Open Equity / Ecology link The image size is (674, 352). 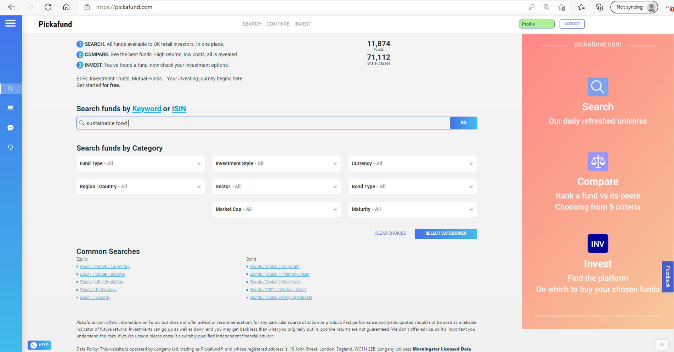click(95, 298)
